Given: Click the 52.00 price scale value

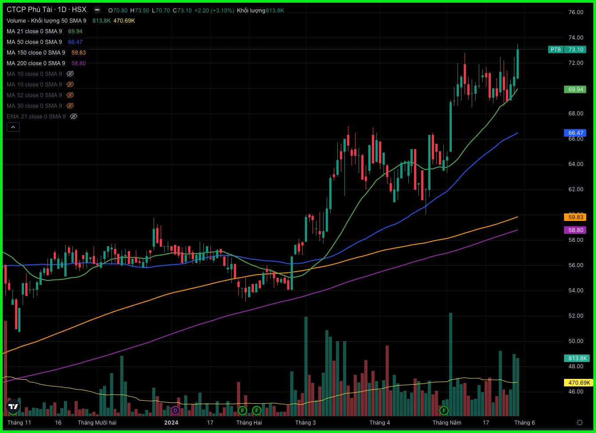Looking at the screenshot, I should [x=576, y=316].
